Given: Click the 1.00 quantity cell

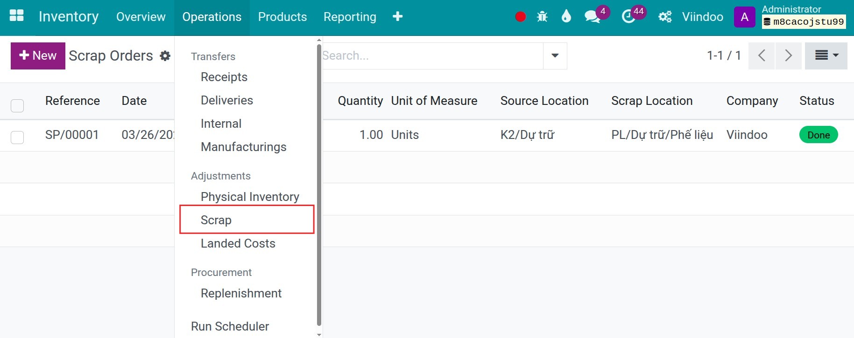Looking at the screenshot, I should click(371, 135).
